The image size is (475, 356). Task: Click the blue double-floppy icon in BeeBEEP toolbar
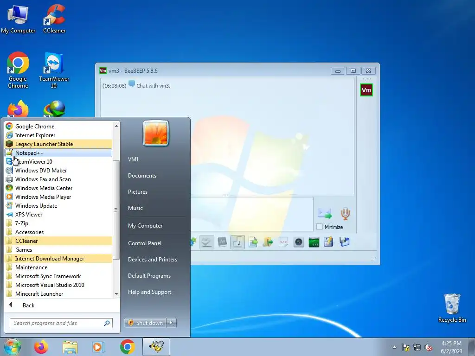(345, 242)
